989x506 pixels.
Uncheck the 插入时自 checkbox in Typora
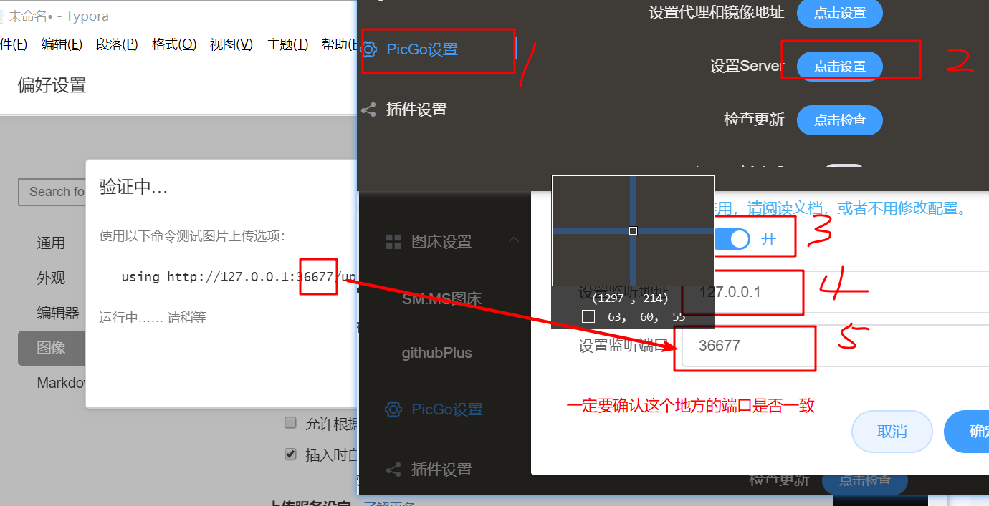pos(290,454)
